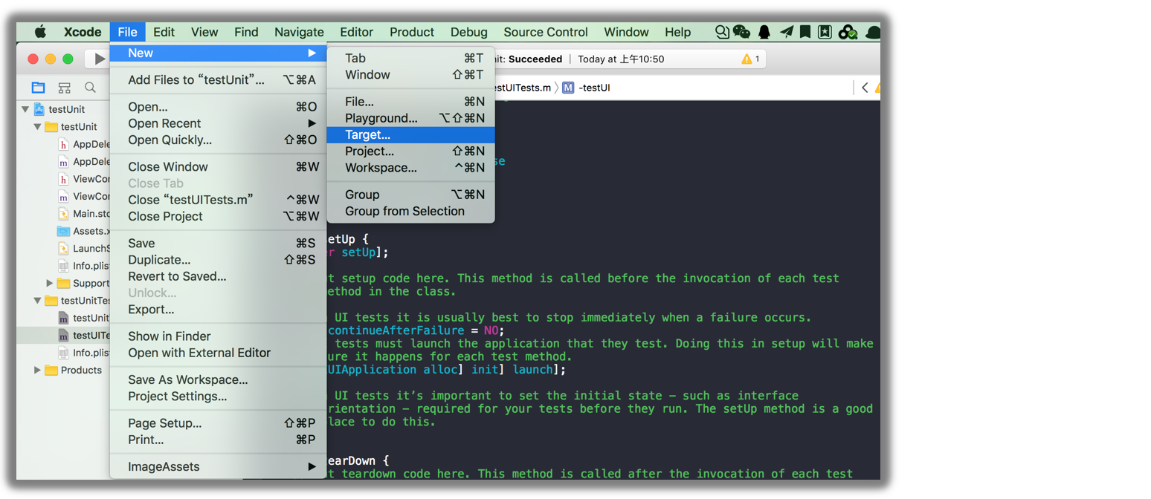Collapse the testUnit project root disclosure triangle
Viewport: 1151px width, 499px height.
25,109
